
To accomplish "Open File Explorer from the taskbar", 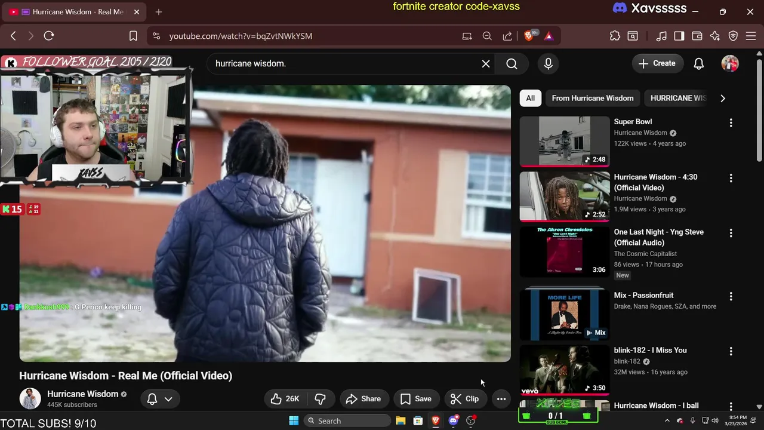I will (x=401, y=421).
